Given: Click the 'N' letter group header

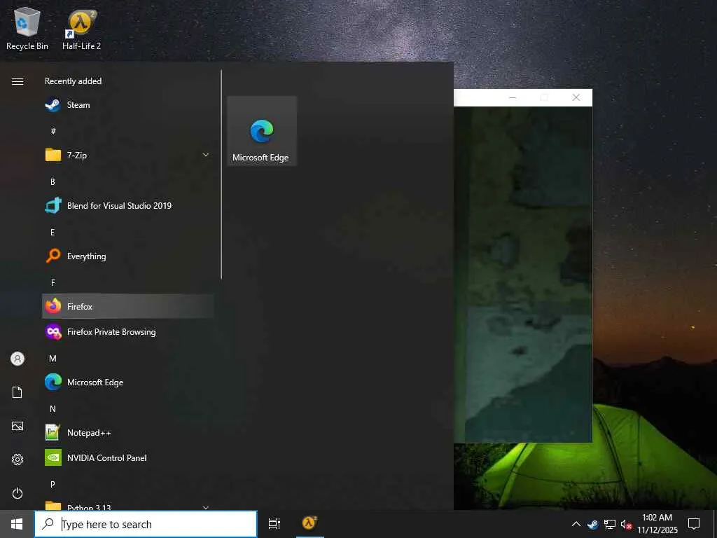Looking at the screenshot, I should click(53, 408).
